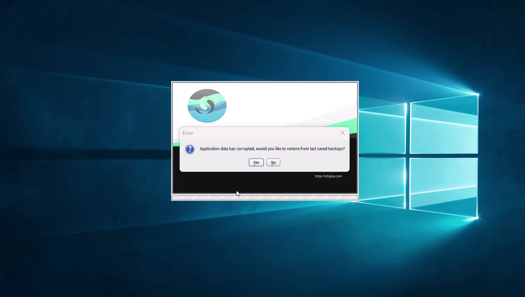
Task: Click the blue question mark icon
Action: tap(190, 149)
